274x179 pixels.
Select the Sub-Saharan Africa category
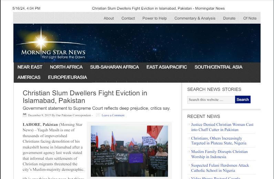tap(115, 67)
